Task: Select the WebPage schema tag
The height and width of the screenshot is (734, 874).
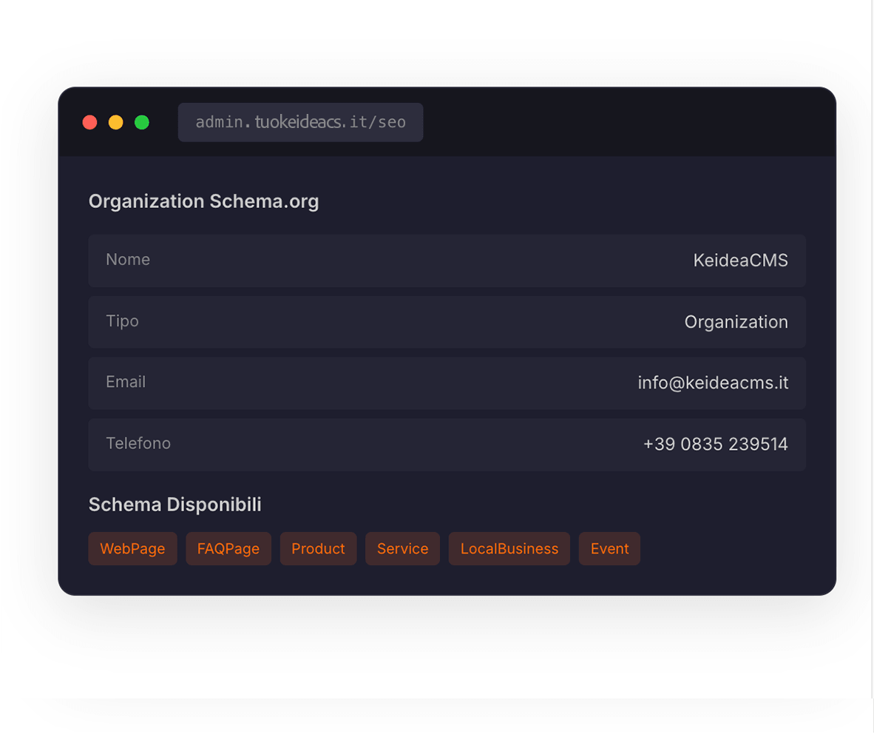Action: click(132, 548)
